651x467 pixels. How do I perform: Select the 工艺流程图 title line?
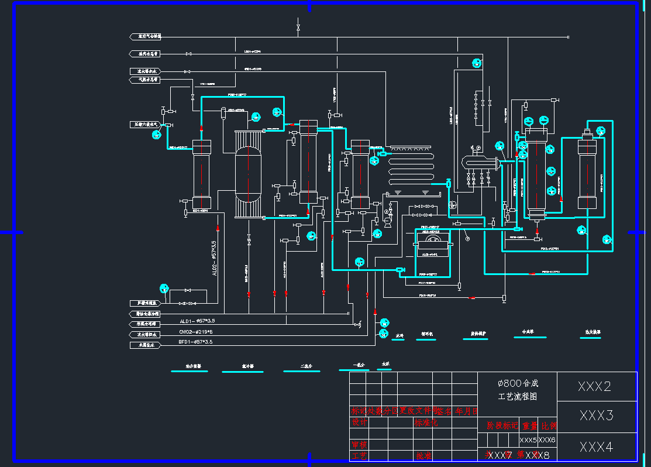(517, 396)
